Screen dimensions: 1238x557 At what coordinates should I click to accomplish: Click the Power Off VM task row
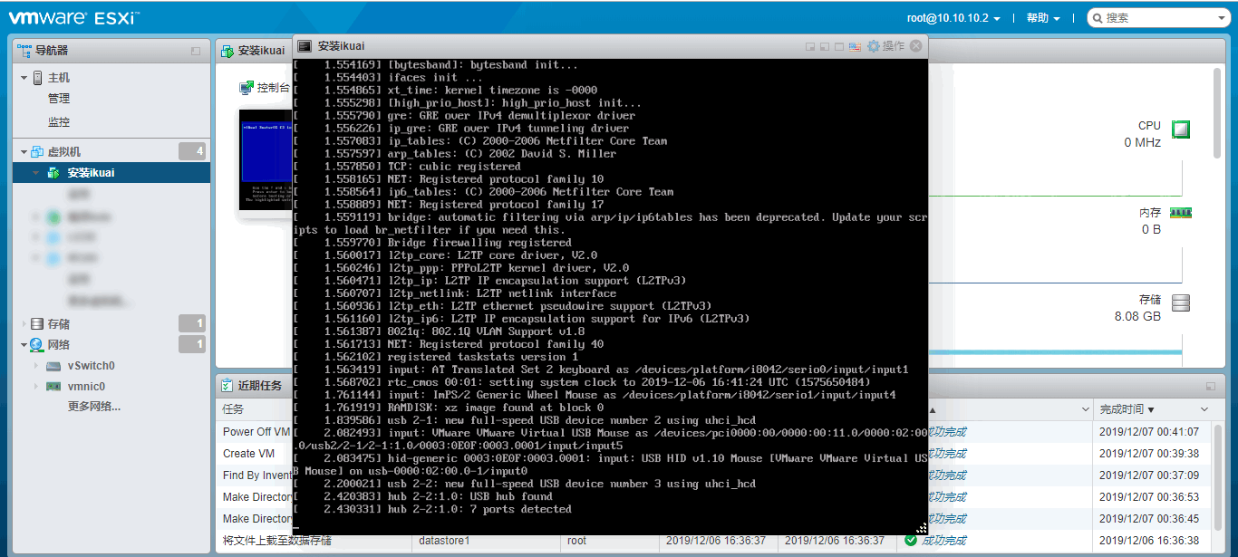coord(256,432)
